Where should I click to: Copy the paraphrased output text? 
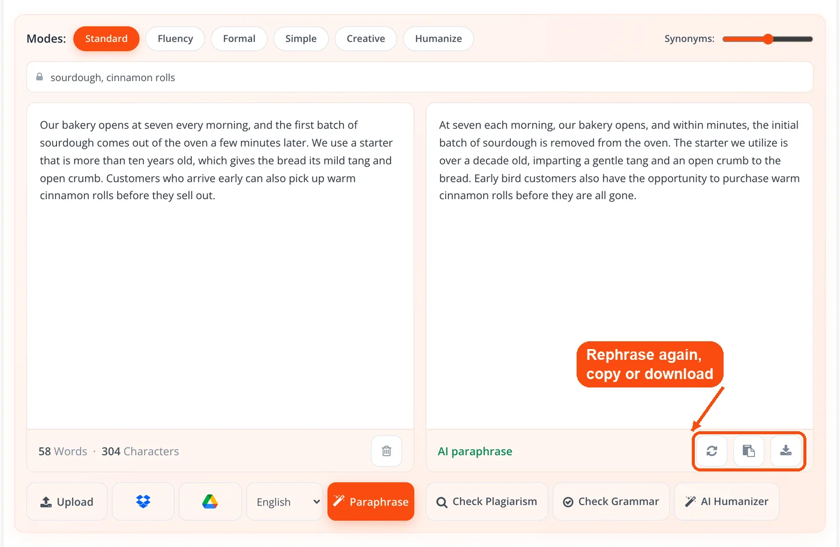coord(749,451)
